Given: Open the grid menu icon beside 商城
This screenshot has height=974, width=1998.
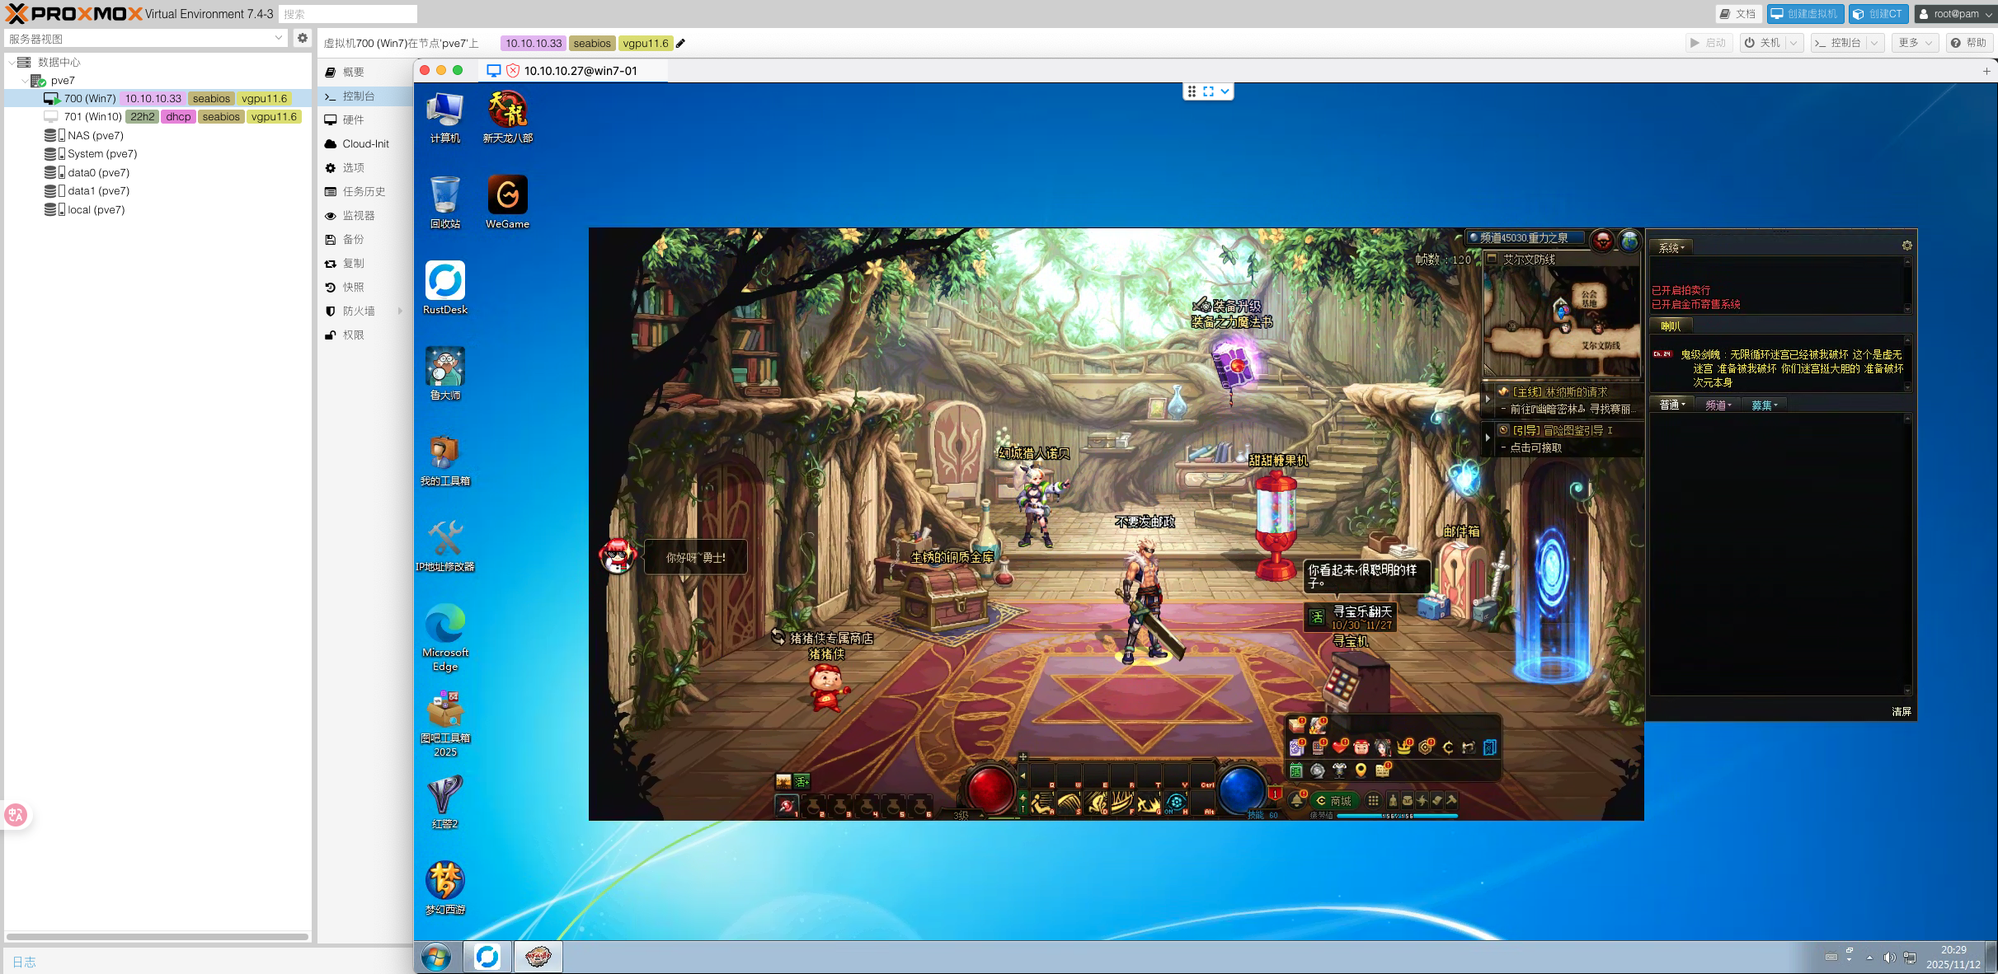Looking at the screenshot, I should (1373, 800).
